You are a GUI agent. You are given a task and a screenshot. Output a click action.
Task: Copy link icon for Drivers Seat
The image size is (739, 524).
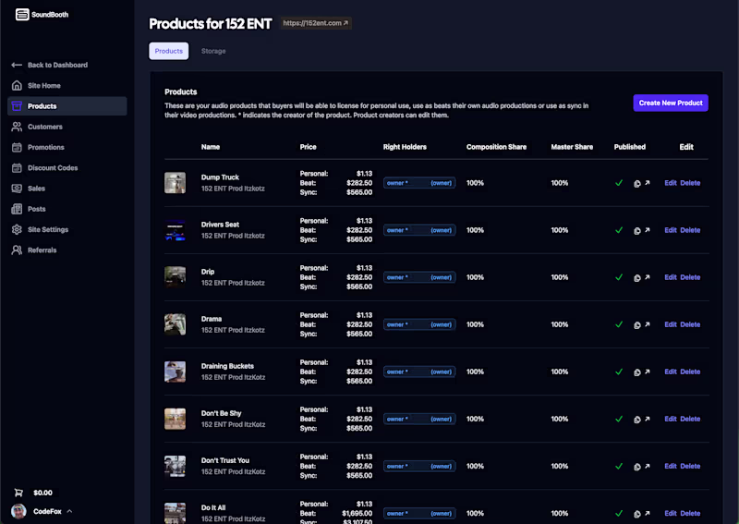tap(637, 231)
